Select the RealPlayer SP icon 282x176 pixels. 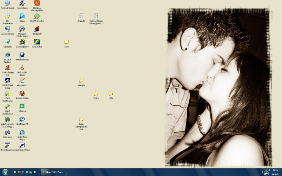(22, 119)
